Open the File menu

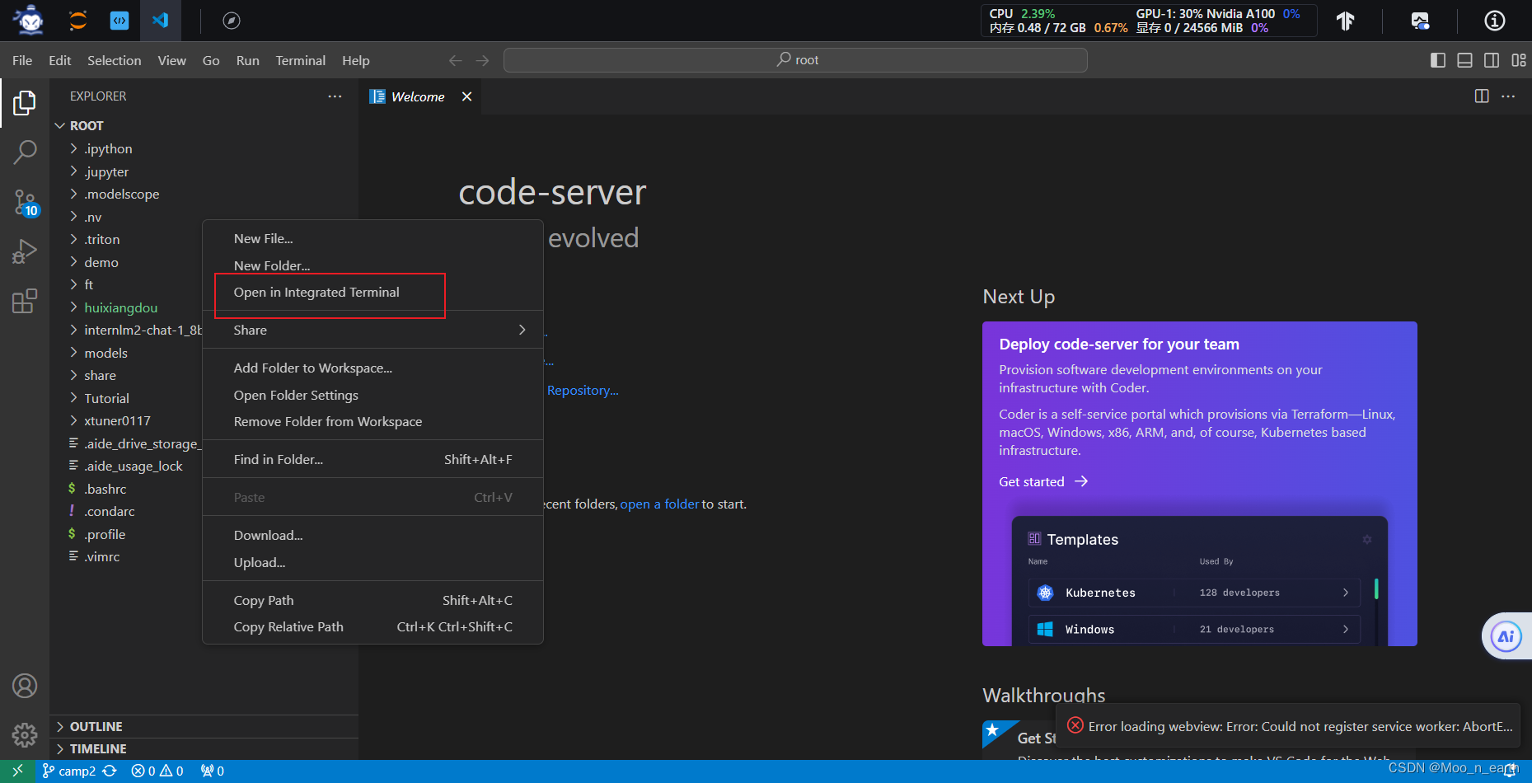(x=22, y=60)
